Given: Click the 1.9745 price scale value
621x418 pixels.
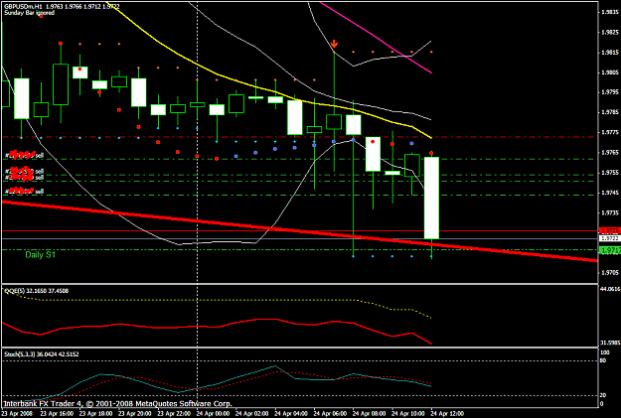Looking at the screenshot, I should coord(610,193).
